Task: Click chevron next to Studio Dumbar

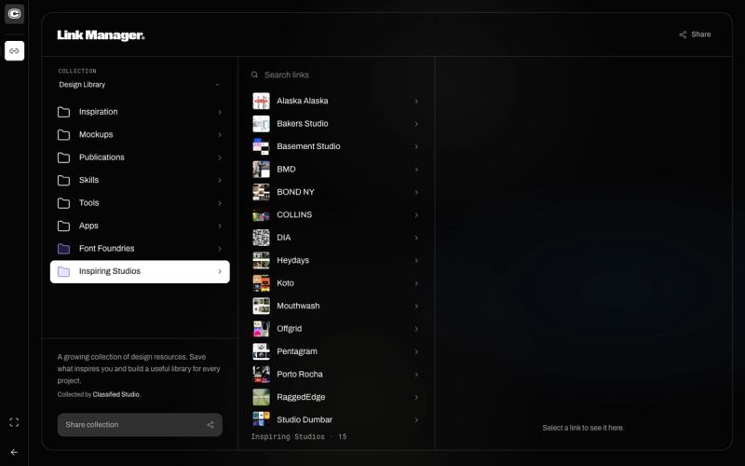Action: point(416,420)
